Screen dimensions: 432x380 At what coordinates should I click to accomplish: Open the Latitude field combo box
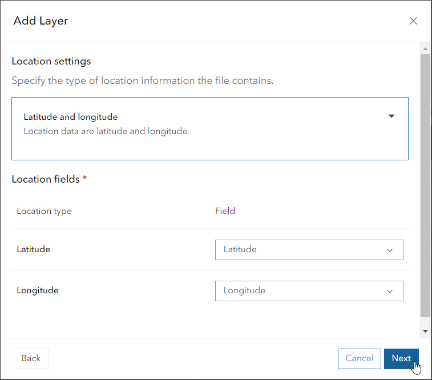(x=309, y=250)
